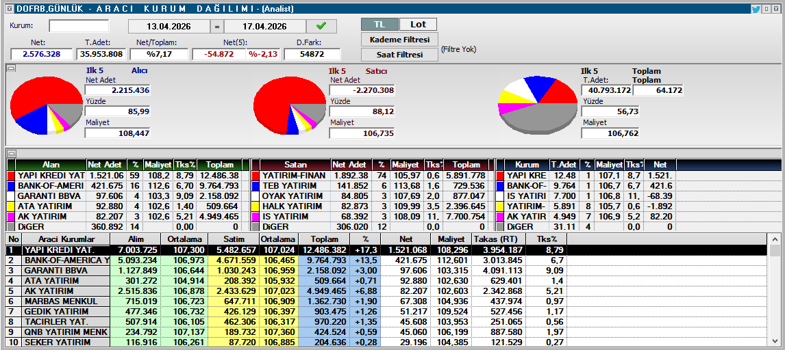Click yellow swatch of ATA YATIRIM in Alan table
The height and width of the screenshot is (350, 785).
(11, 206)
